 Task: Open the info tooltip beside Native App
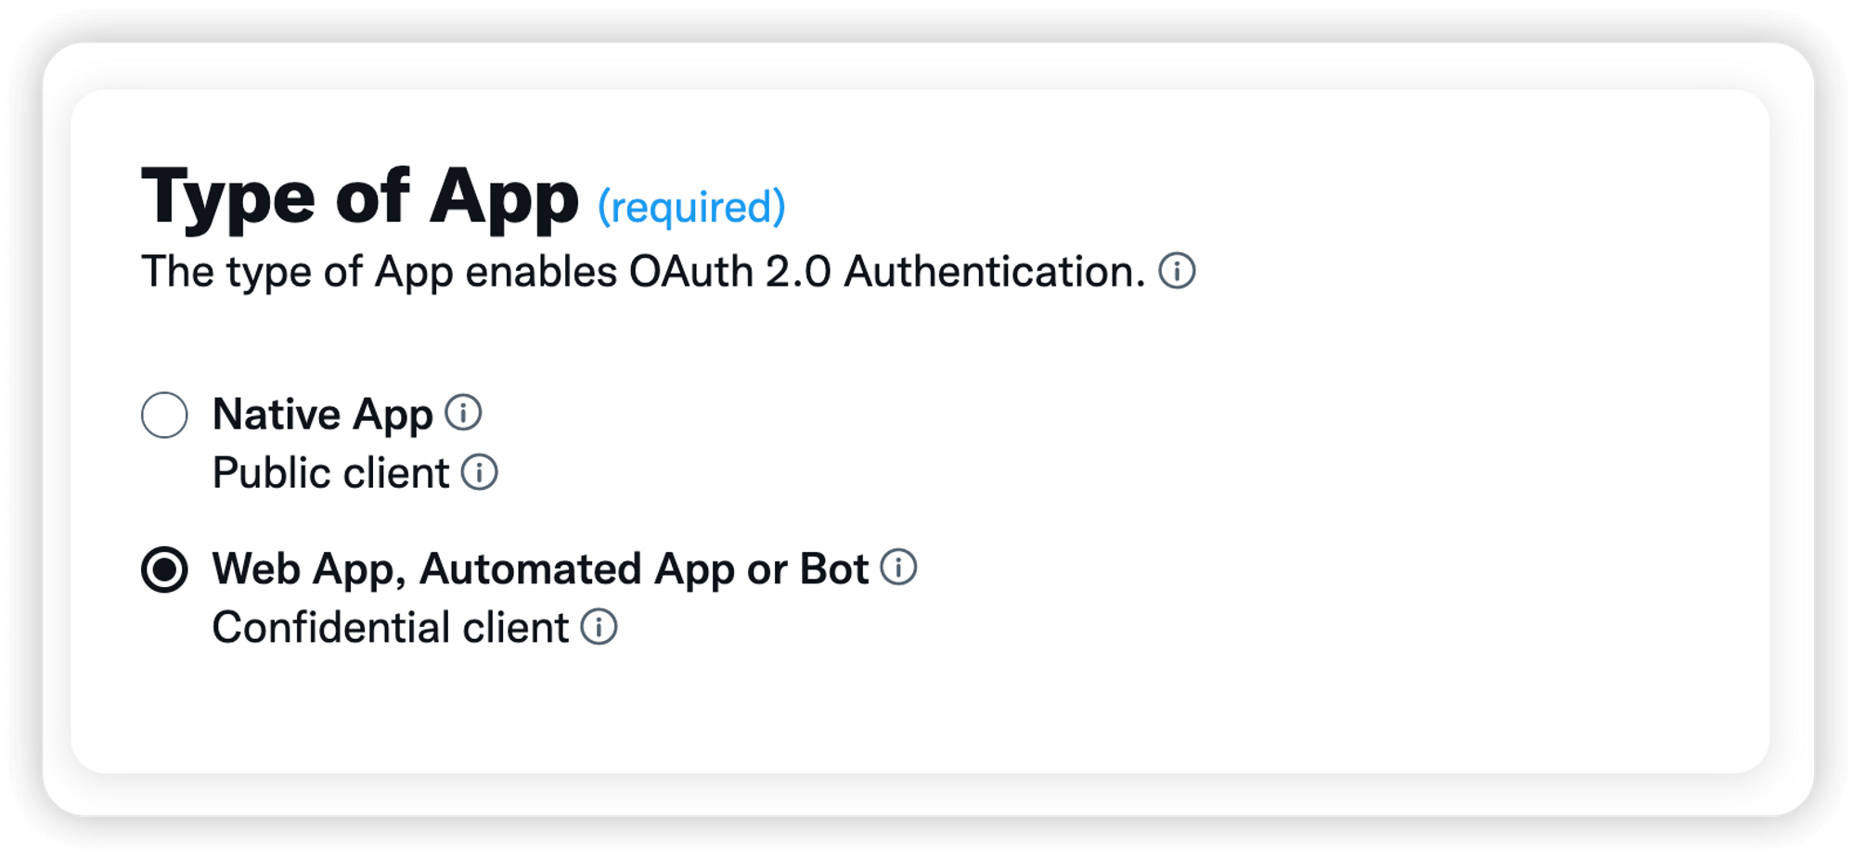point(465,411)
